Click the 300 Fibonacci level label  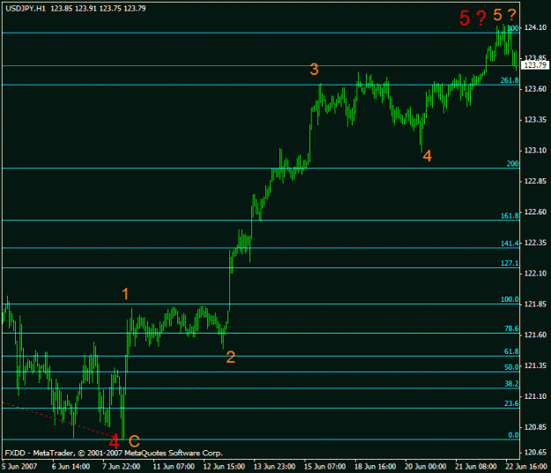513,28
